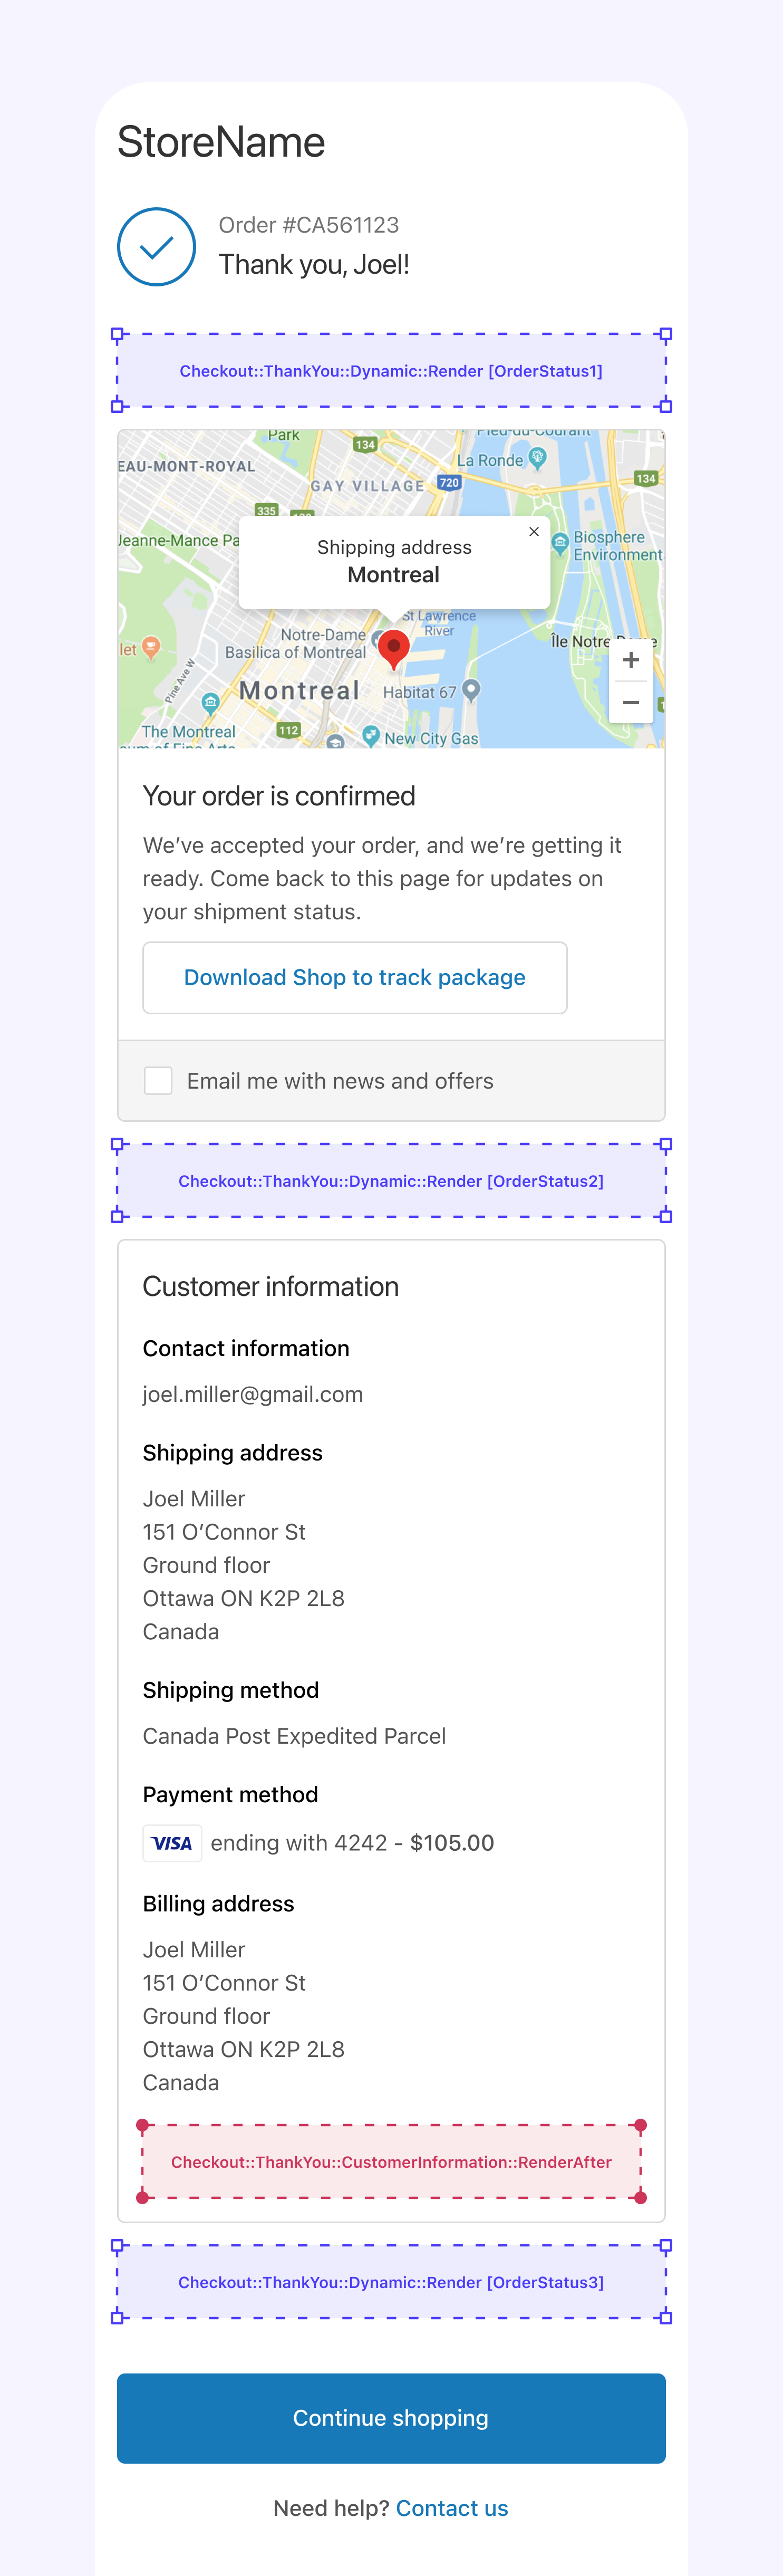Select the OrderStatus2 dynamic render placeholder
This screenshot has width=783, height=2576.
coord(391,1181)
